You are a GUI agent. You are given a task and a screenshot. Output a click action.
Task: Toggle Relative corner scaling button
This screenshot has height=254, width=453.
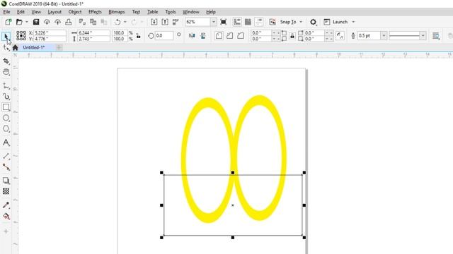(x=340, y=36)
